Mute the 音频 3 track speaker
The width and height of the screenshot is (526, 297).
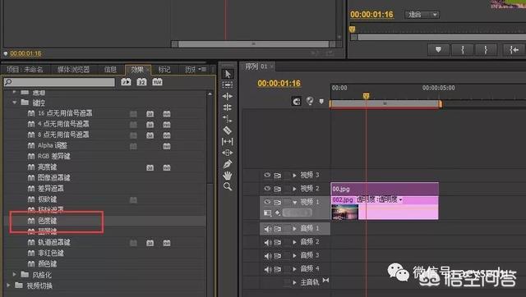[x=267, y=255]
